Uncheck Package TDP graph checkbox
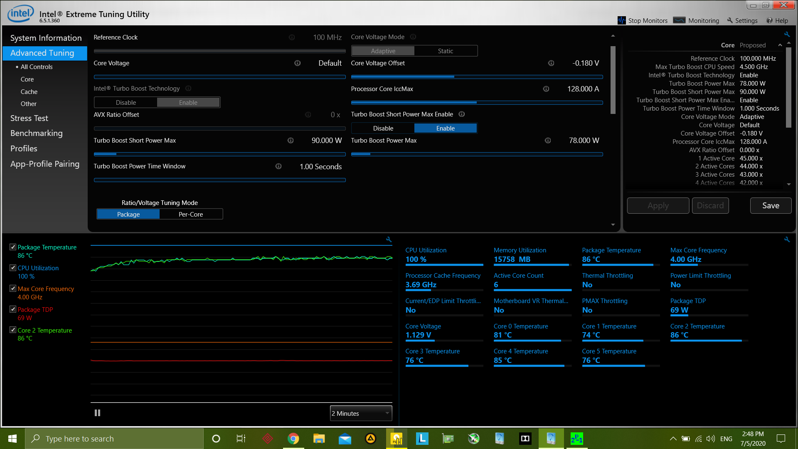The image size is (798, 449). tap(13, 309)
